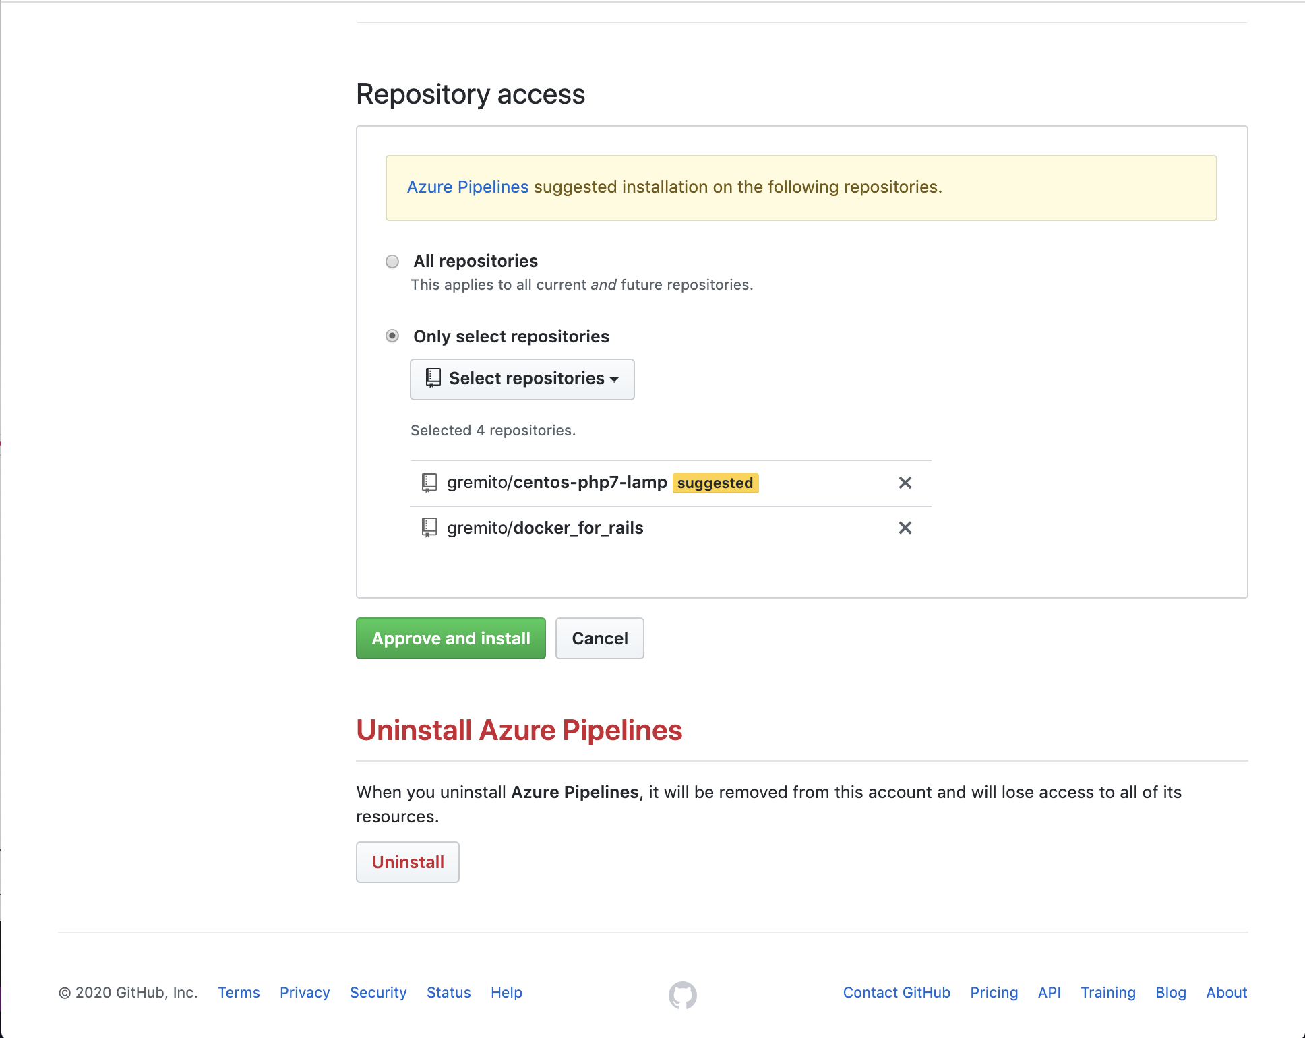Screen dimensions: 1305x1038
Task: Open the API footer link
Action: [1049, 993]
